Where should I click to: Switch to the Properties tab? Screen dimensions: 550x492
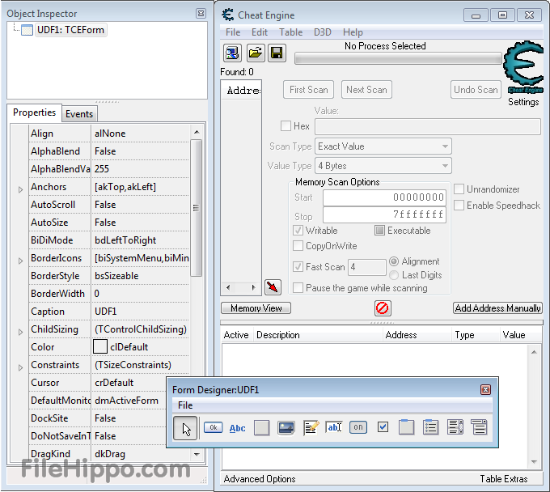(34, 112)
